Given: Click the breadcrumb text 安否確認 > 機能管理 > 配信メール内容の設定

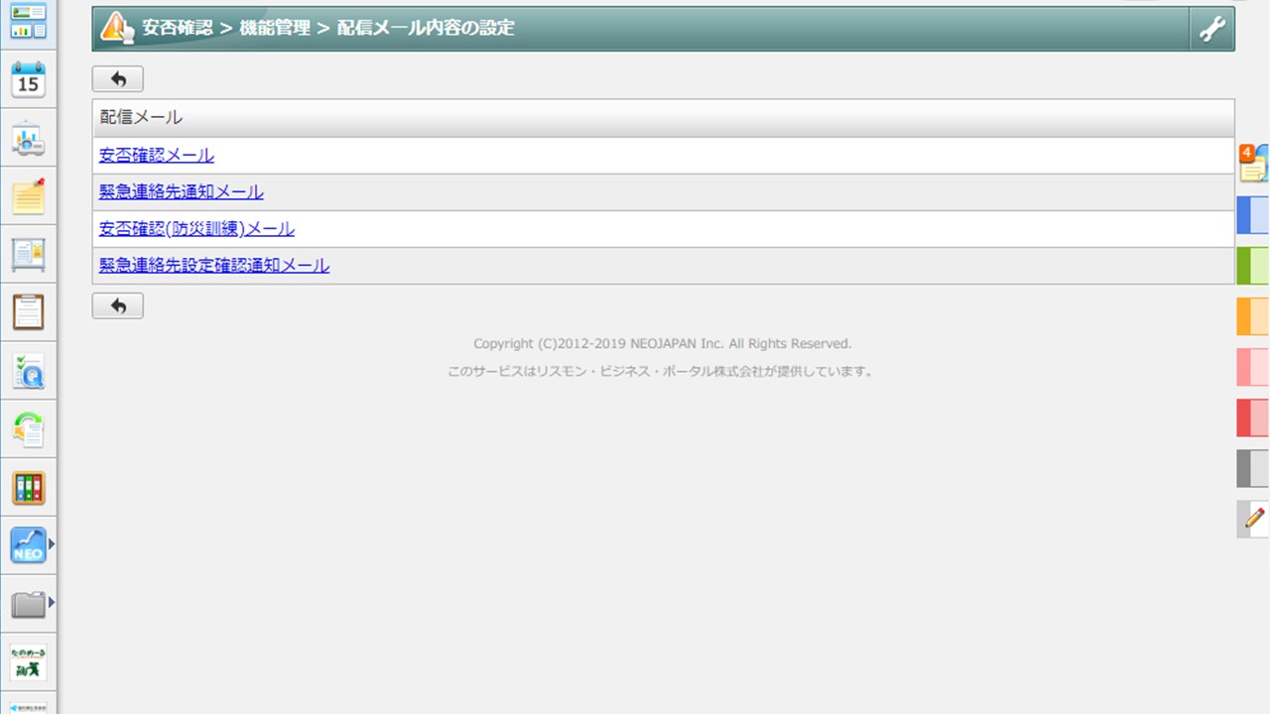Looking at the screenshot, I should (x=328, y=28).
